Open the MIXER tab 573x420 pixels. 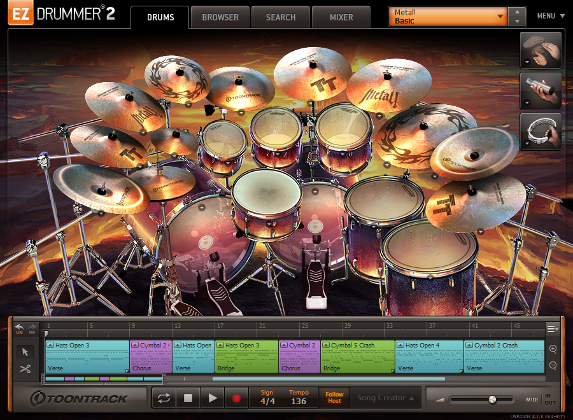(x=341, y=17)
